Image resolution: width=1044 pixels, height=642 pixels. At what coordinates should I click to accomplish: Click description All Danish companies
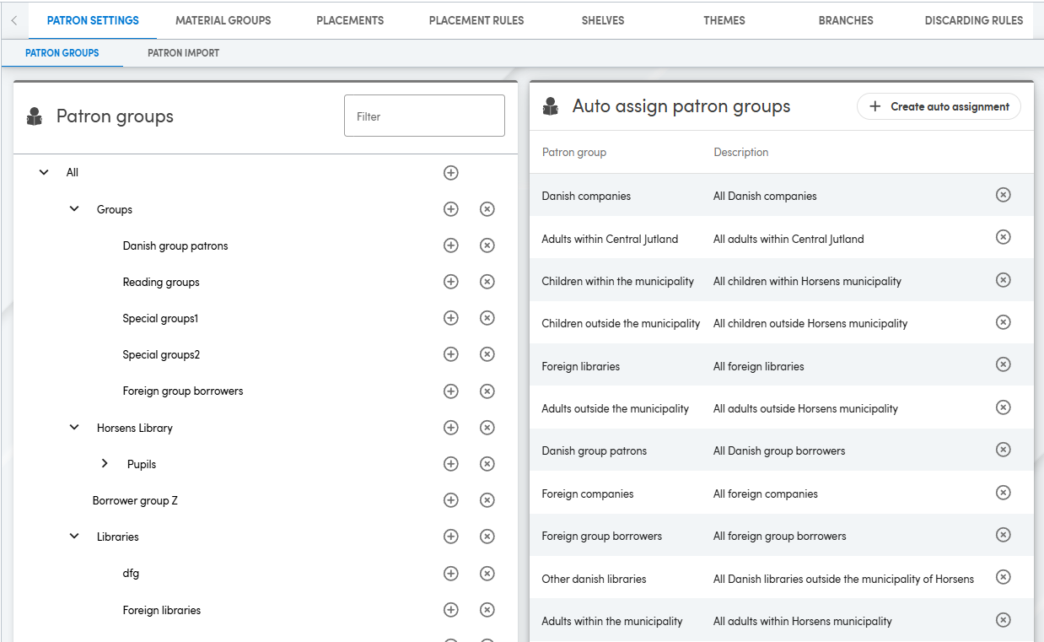pos(765,196)
